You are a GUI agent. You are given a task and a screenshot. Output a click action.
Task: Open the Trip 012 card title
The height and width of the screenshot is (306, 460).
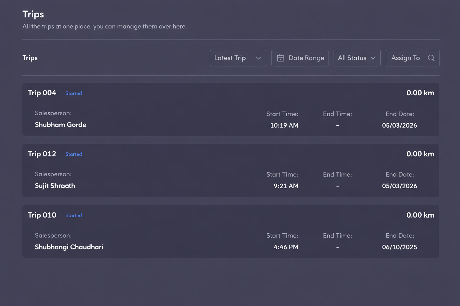42,154
